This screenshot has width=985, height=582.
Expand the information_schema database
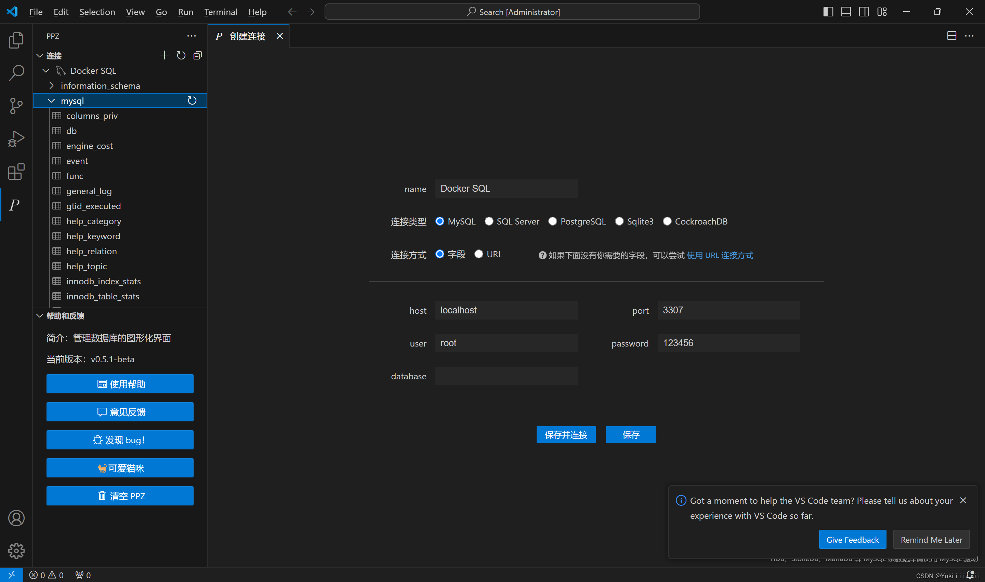pos(51,85)
